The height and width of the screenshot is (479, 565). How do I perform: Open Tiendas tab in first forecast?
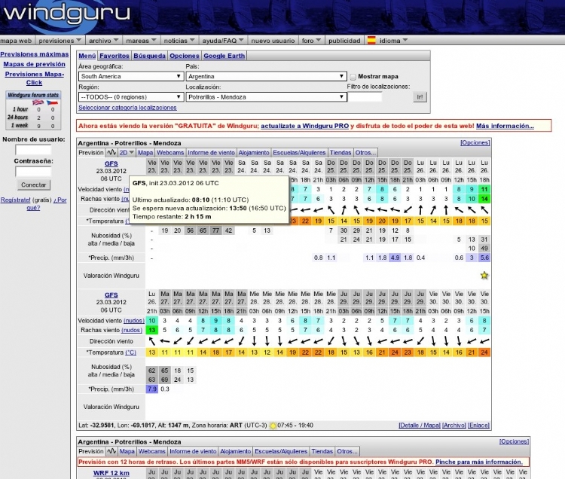click(341, 153)
